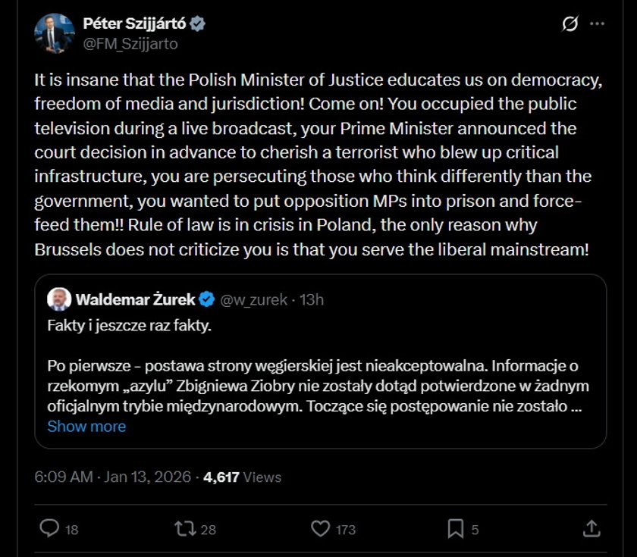The height and width of the screenshot is (557, 637).
Task: Click Waldemar Żurek's small avatar
Action: coord(58,299)
